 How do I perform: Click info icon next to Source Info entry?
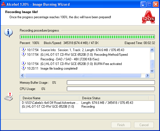[x=23, y=50]
